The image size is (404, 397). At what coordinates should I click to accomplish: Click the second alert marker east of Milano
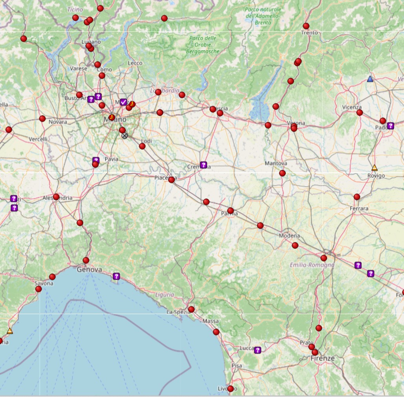[132, 103]
